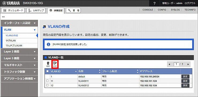Toggle the select-all checkbox in table header
The width and height of the screenshot is (198, 97).
pos(47,71)
